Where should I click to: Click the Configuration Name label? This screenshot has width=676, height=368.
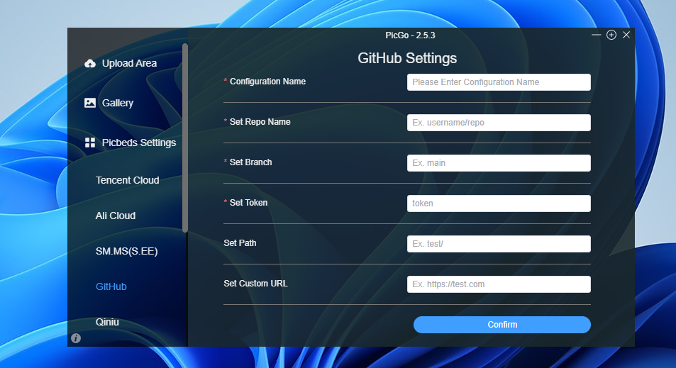pos(267,82)
